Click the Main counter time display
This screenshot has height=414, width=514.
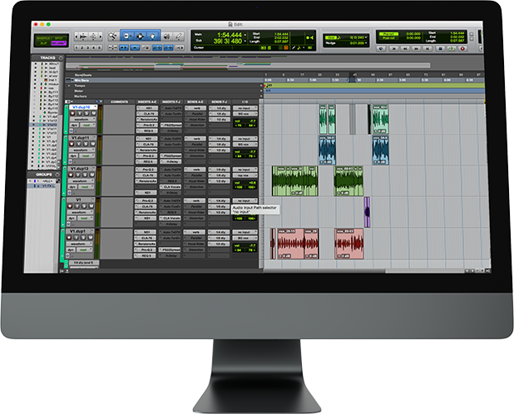[x=229, y=35]
